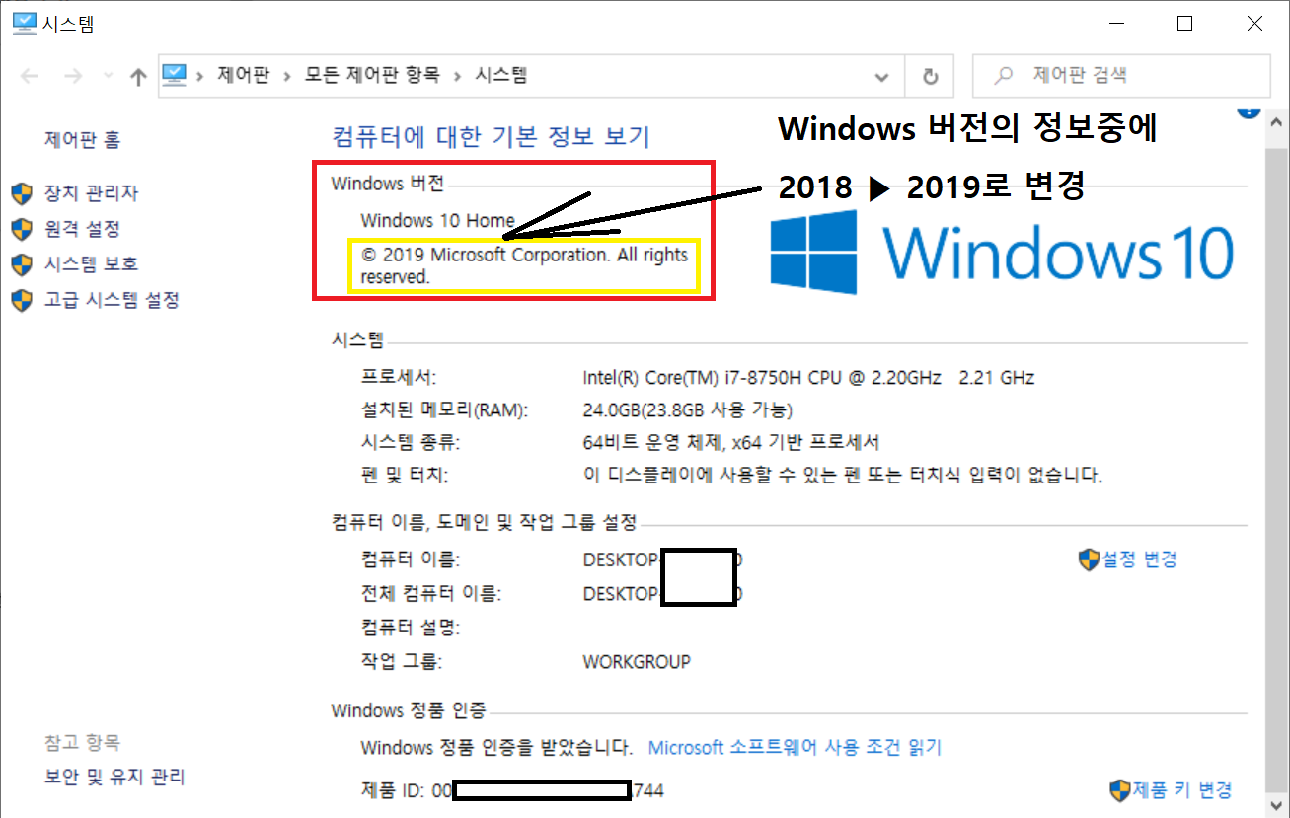Click the magnifier search icon
This screenshot has width=1290, height=818.
pyautogui.click(x=1004, y=75)
